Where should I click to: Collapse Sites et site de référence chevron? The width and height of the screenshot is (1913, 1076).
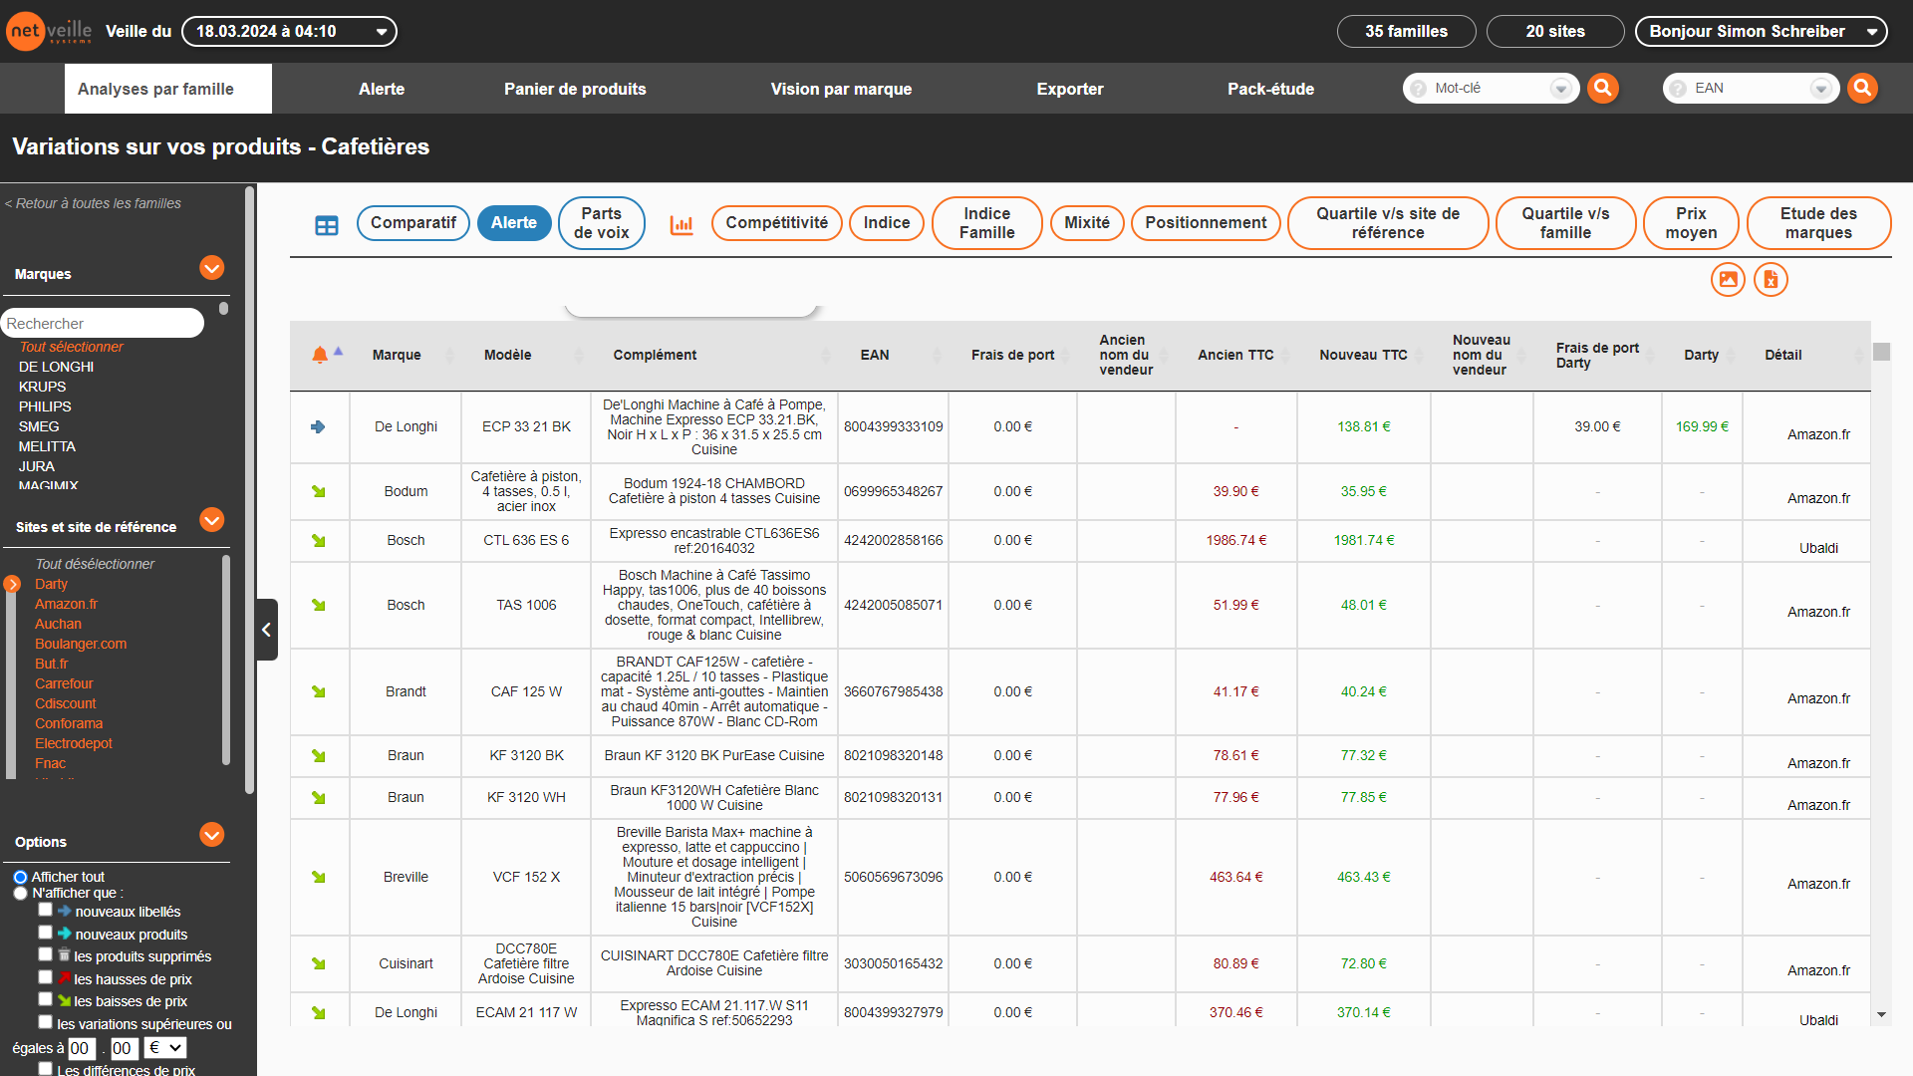[211, 520]
